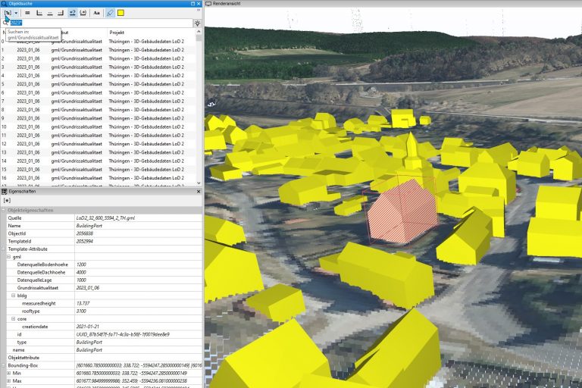Pick the yellow highlight color swatch
The width and height of the screenshot is (582, 388).
coord(120,13)
